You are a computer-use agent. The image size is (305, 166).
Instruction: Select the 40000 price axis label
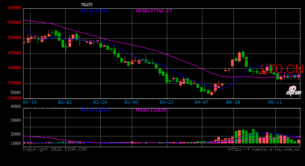(14, 68)
